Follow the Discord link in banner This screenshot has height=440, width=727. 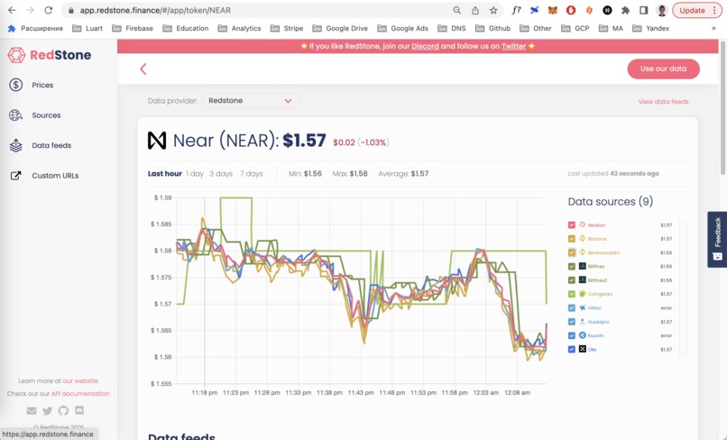pyautogui.click(x=425, y=46)
